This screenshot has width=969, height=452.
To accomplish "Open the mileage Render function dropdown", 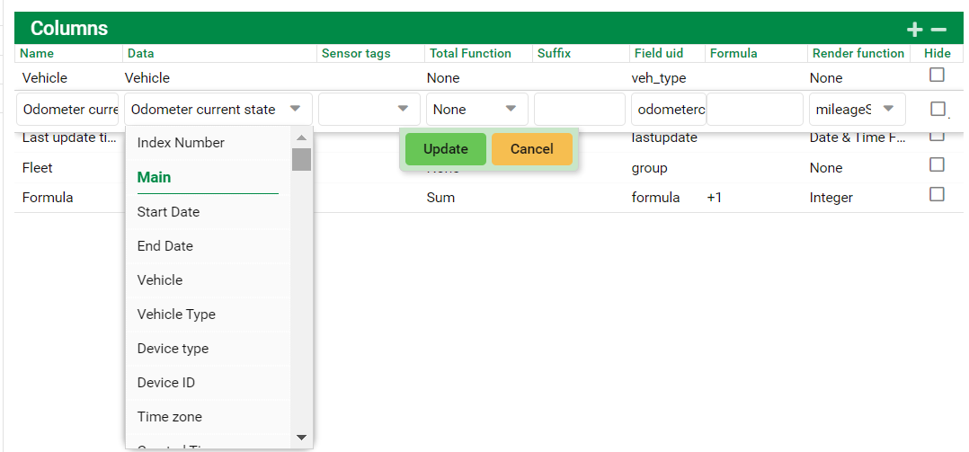I will 857,110.
